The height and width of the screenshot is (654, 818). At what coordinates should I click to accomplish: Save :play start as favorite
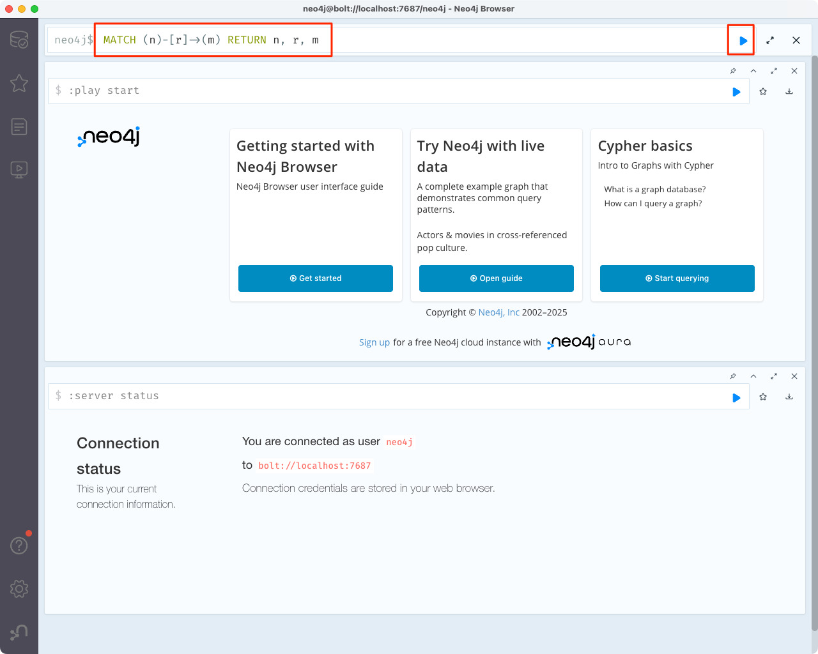point(763,91)
